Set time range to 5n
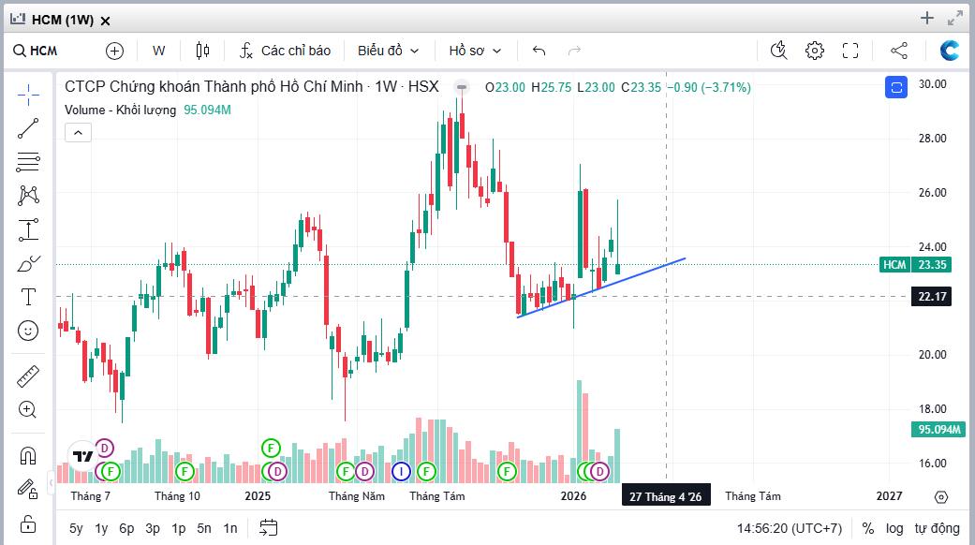Image resolution: width=975 pixels, height=545 pixels. pyautogui.click(x=204, y=528)
